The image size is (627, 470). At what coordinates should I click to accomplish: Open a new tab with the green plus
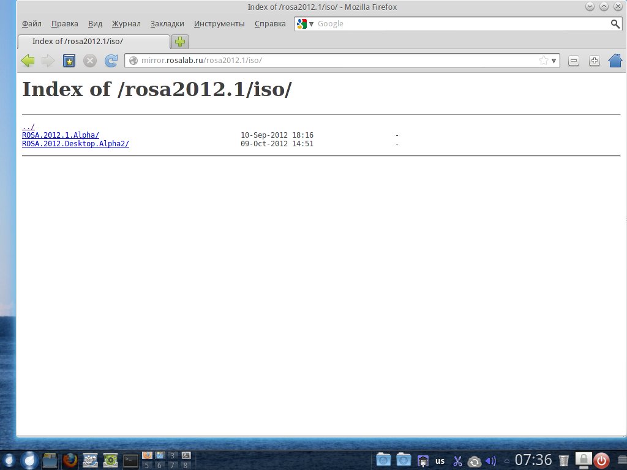[x=180, y=42]
